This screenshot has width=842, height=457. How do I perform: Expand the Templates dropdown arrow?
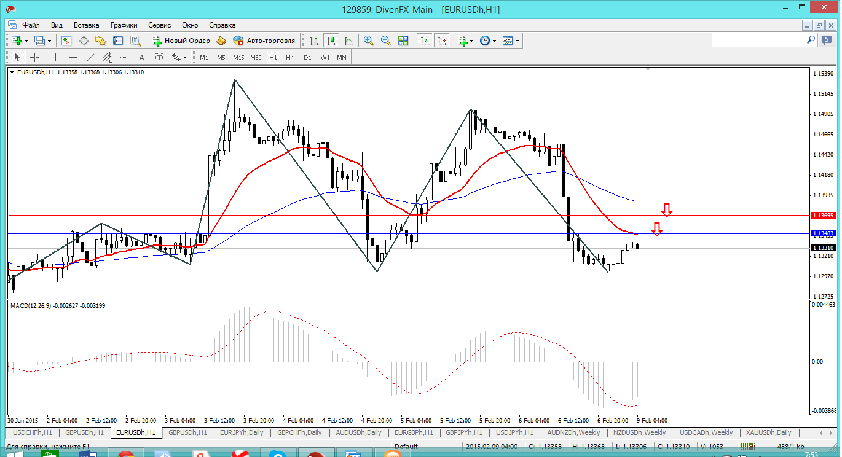[517, 41]
